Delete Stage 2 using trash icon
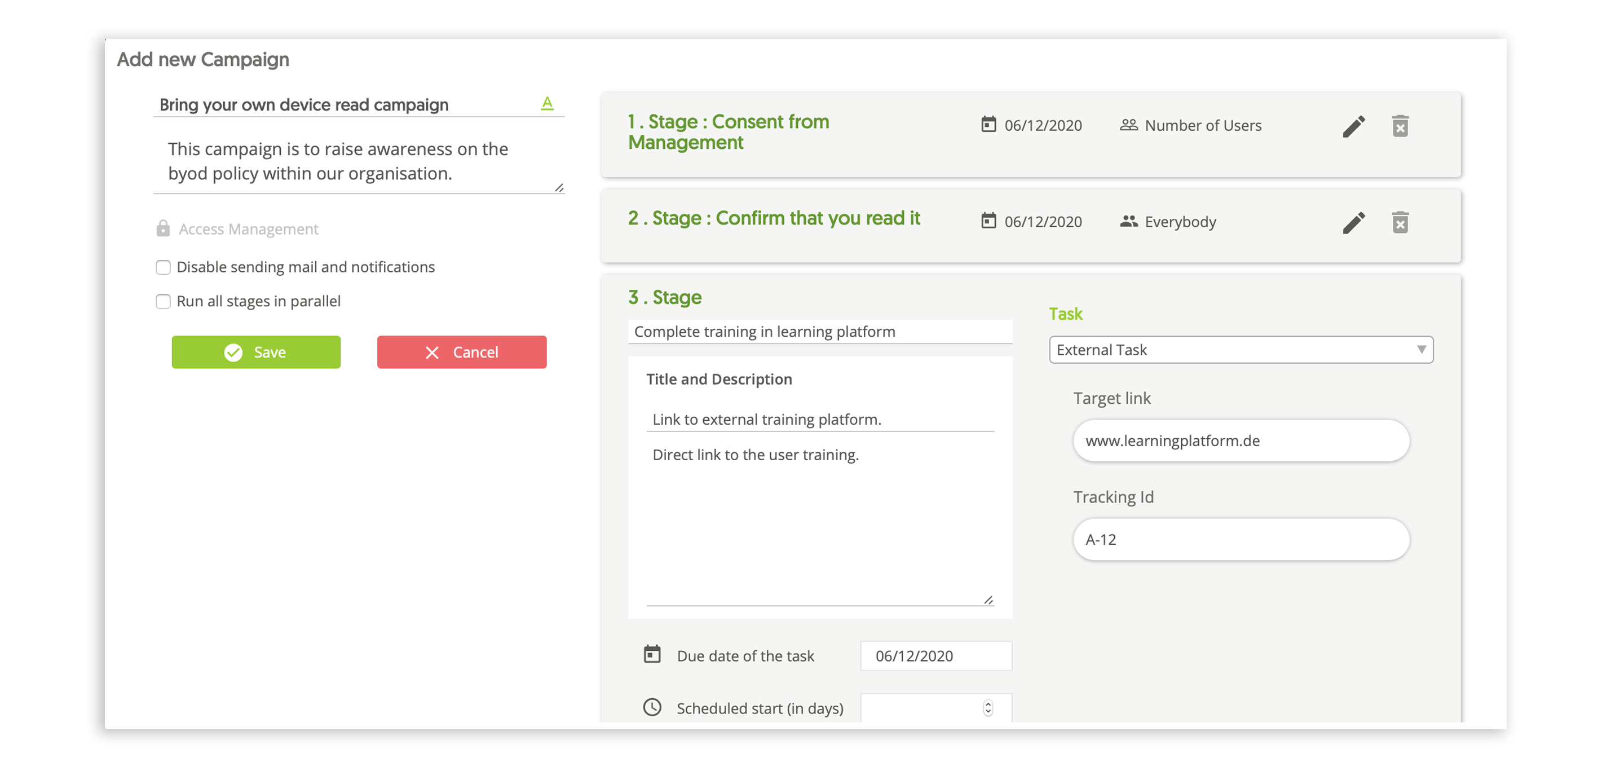Image resolution: width=1598 pixels, height=767 pixels. click(1400, 222)
